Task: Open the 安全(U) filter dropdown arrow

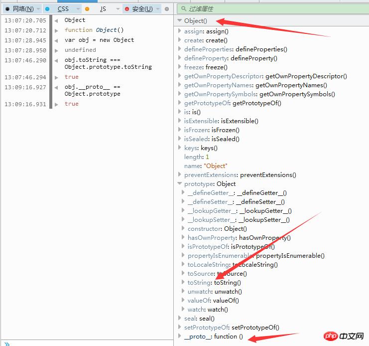Action: coord(158,9)
